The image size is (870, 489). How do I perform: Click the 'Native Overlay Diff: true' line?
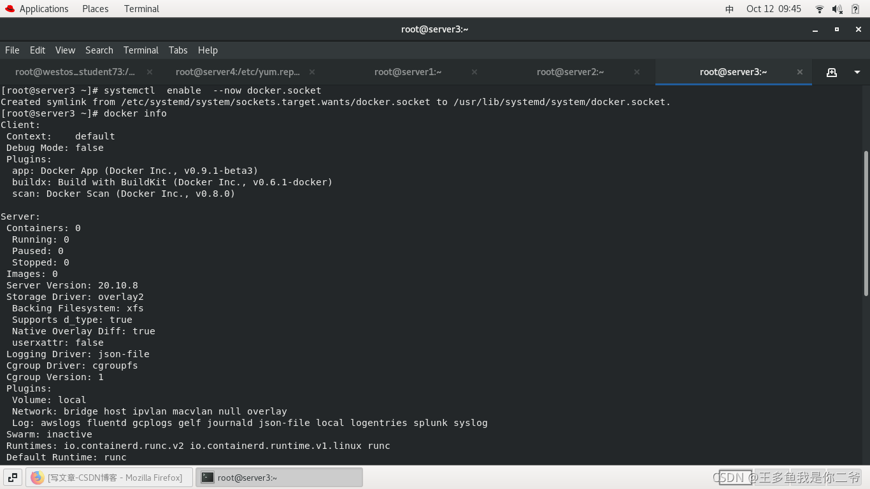83,331
